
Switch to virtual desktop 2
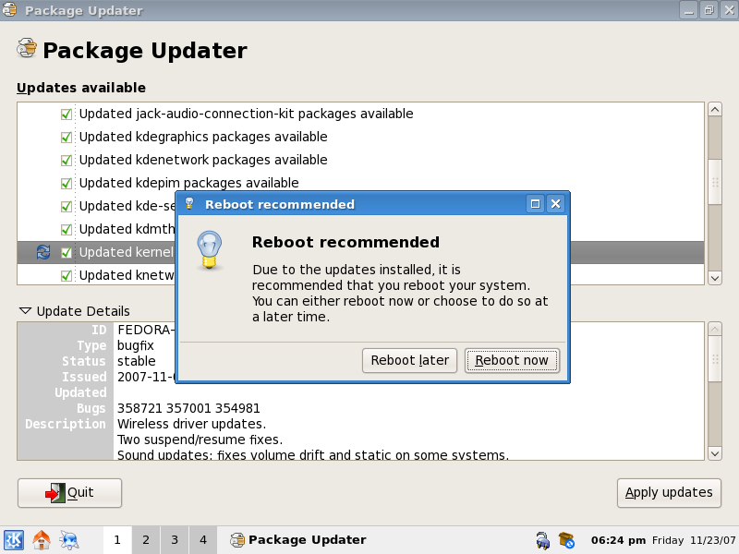(x=146, y=540)
